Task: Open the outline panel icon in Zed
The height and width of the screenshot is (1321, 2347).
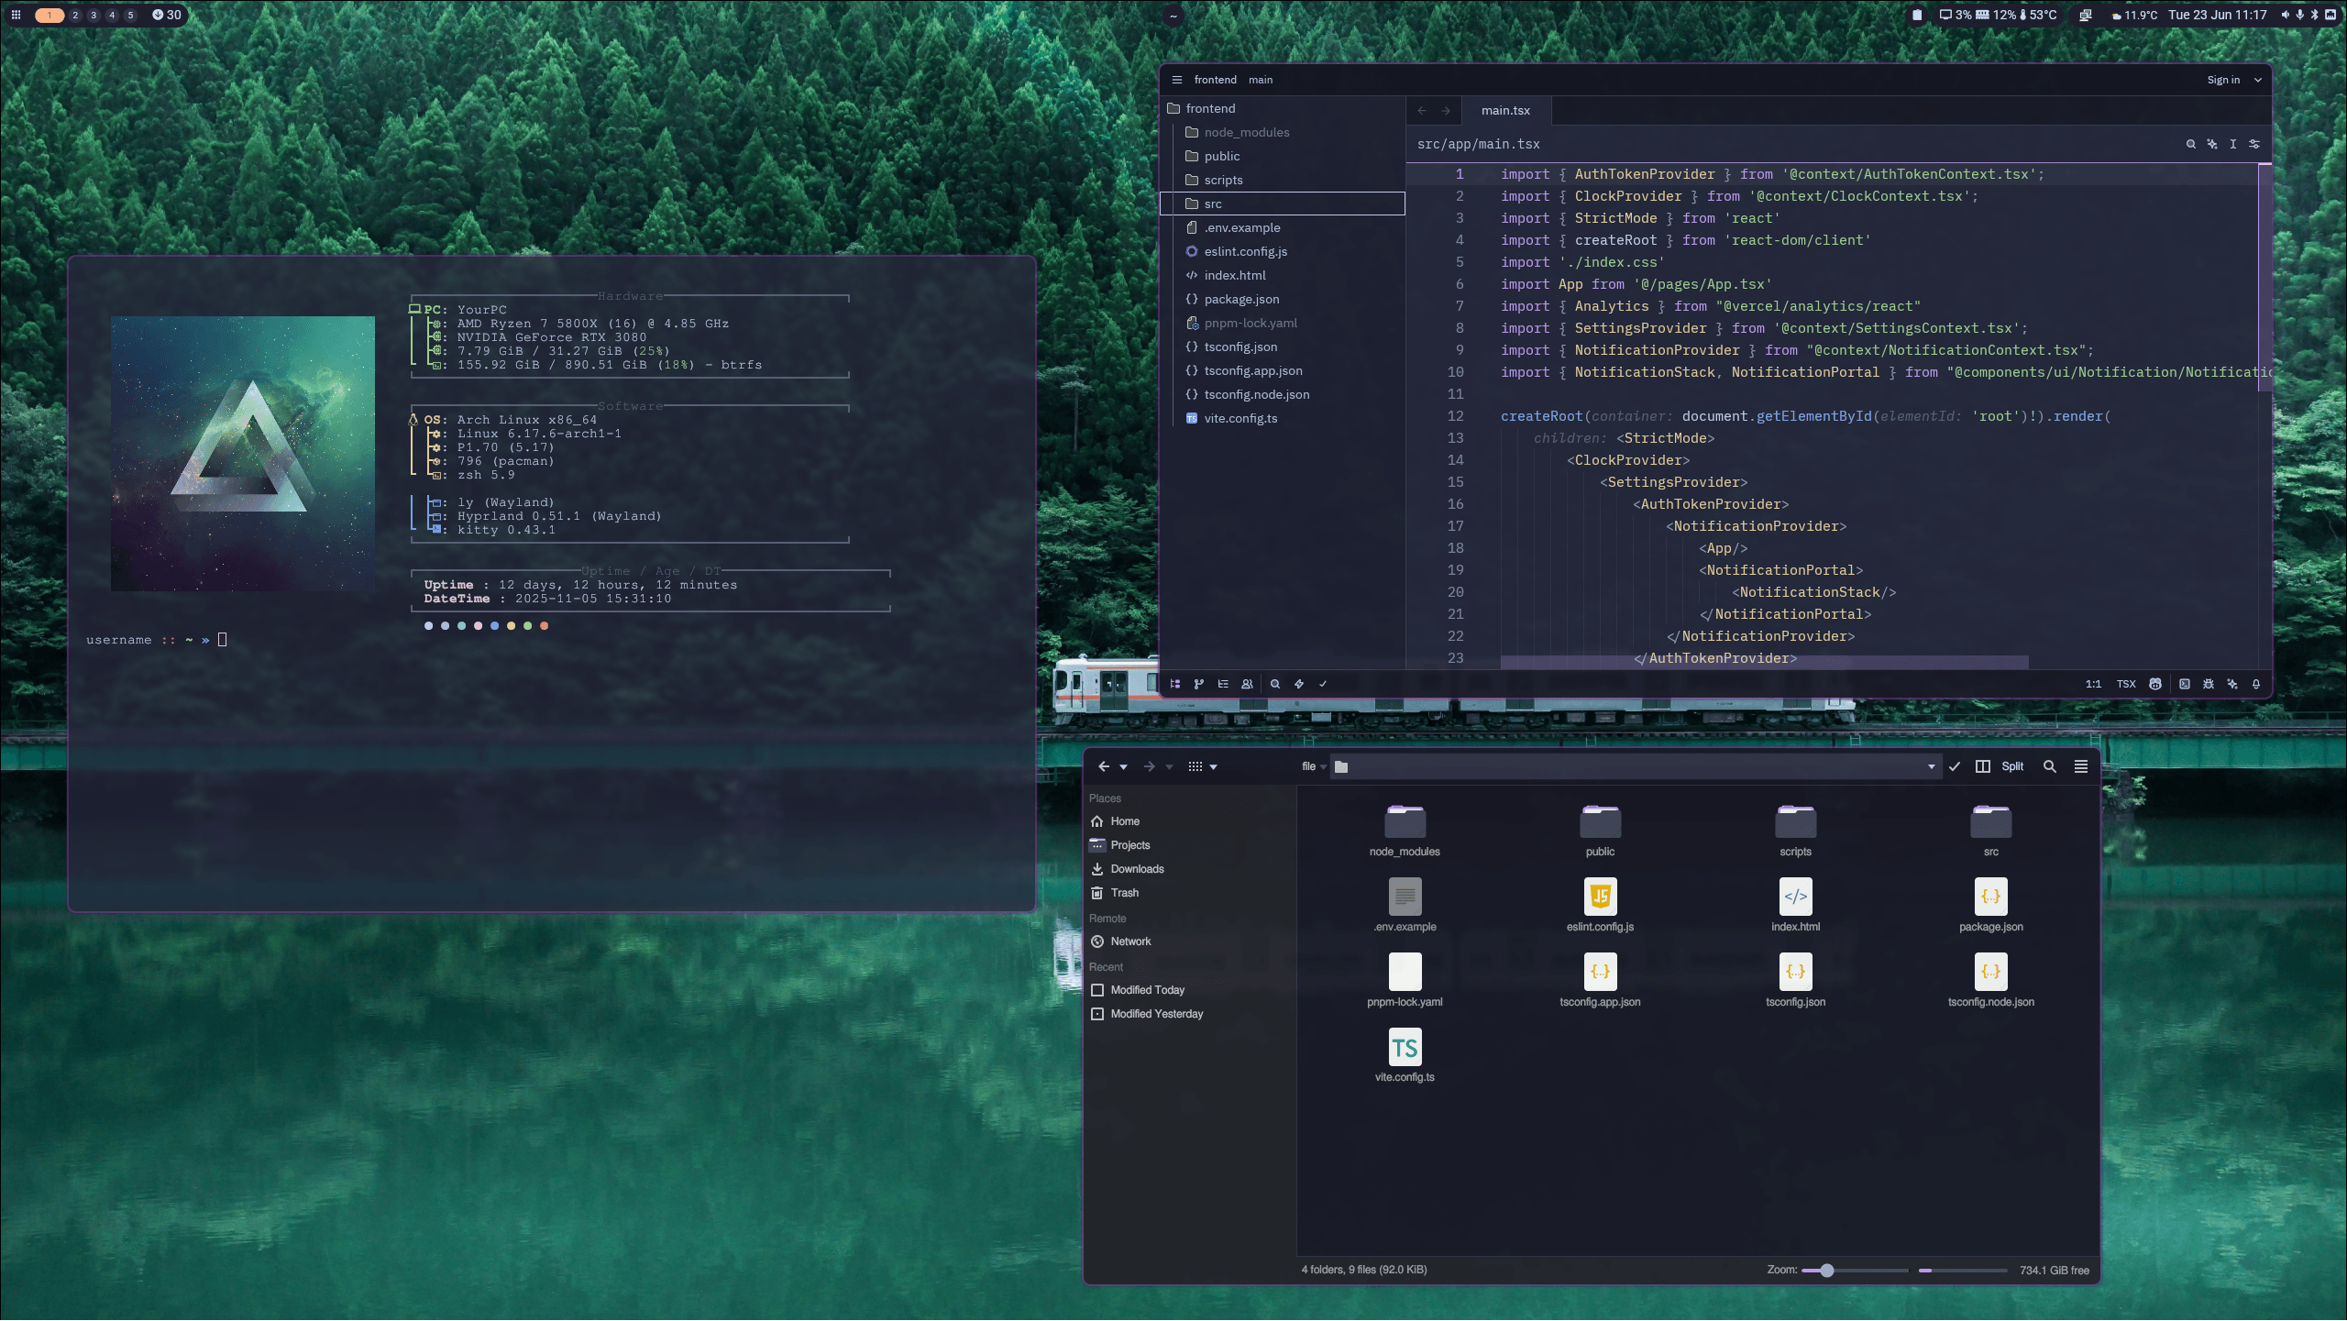Action: [1223, 684]
